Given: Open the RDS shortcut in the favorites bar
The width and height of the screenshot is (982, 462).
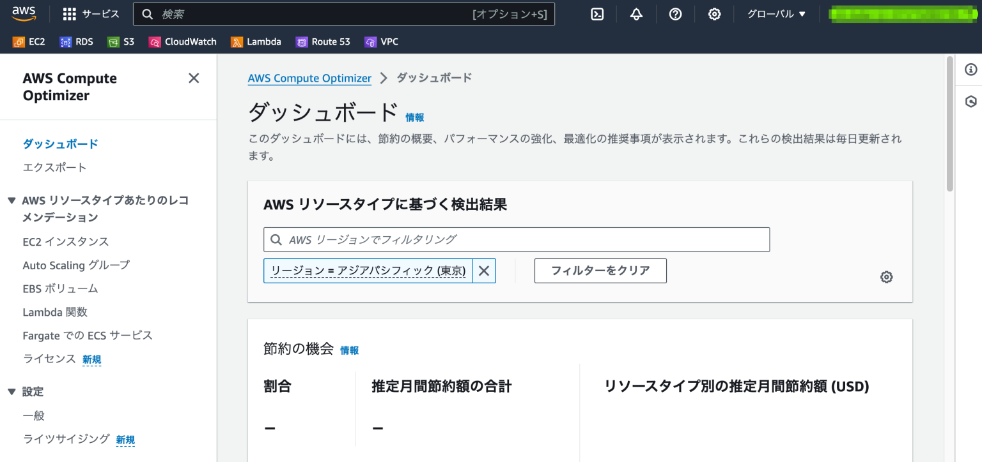Looking at the screenshot, I should 76,41.
